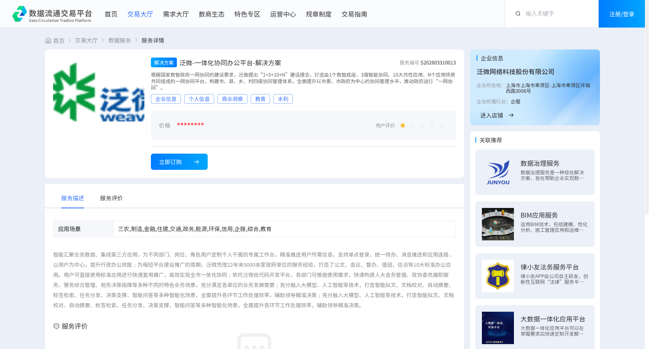This screenshot has height=349, width=649.
Task: Click the 进入店铺 link
Action: pos(492,116)
